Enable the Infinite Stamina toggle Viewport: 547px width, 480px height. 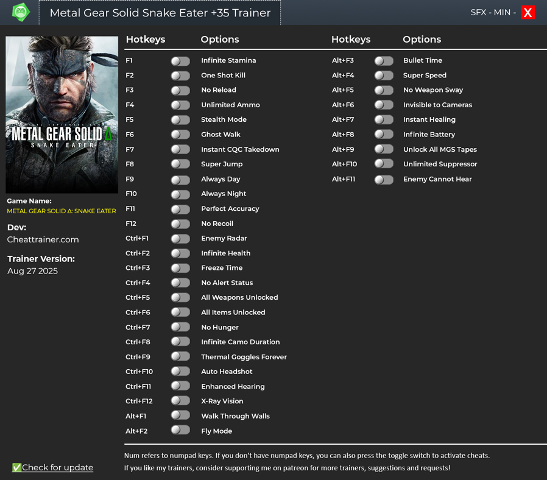180,62
